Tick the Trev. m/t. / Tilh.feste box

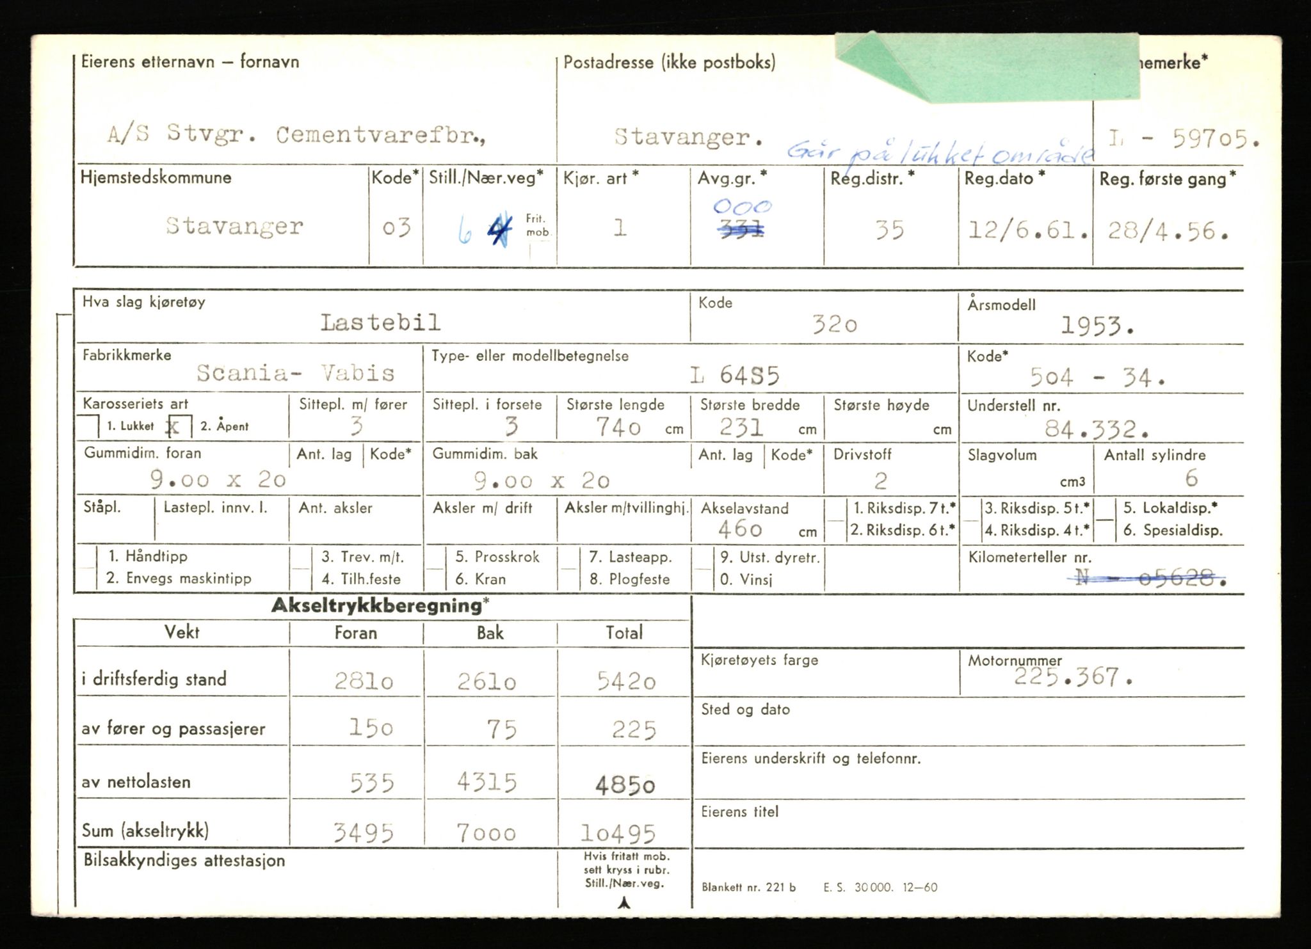coord(301,568)
